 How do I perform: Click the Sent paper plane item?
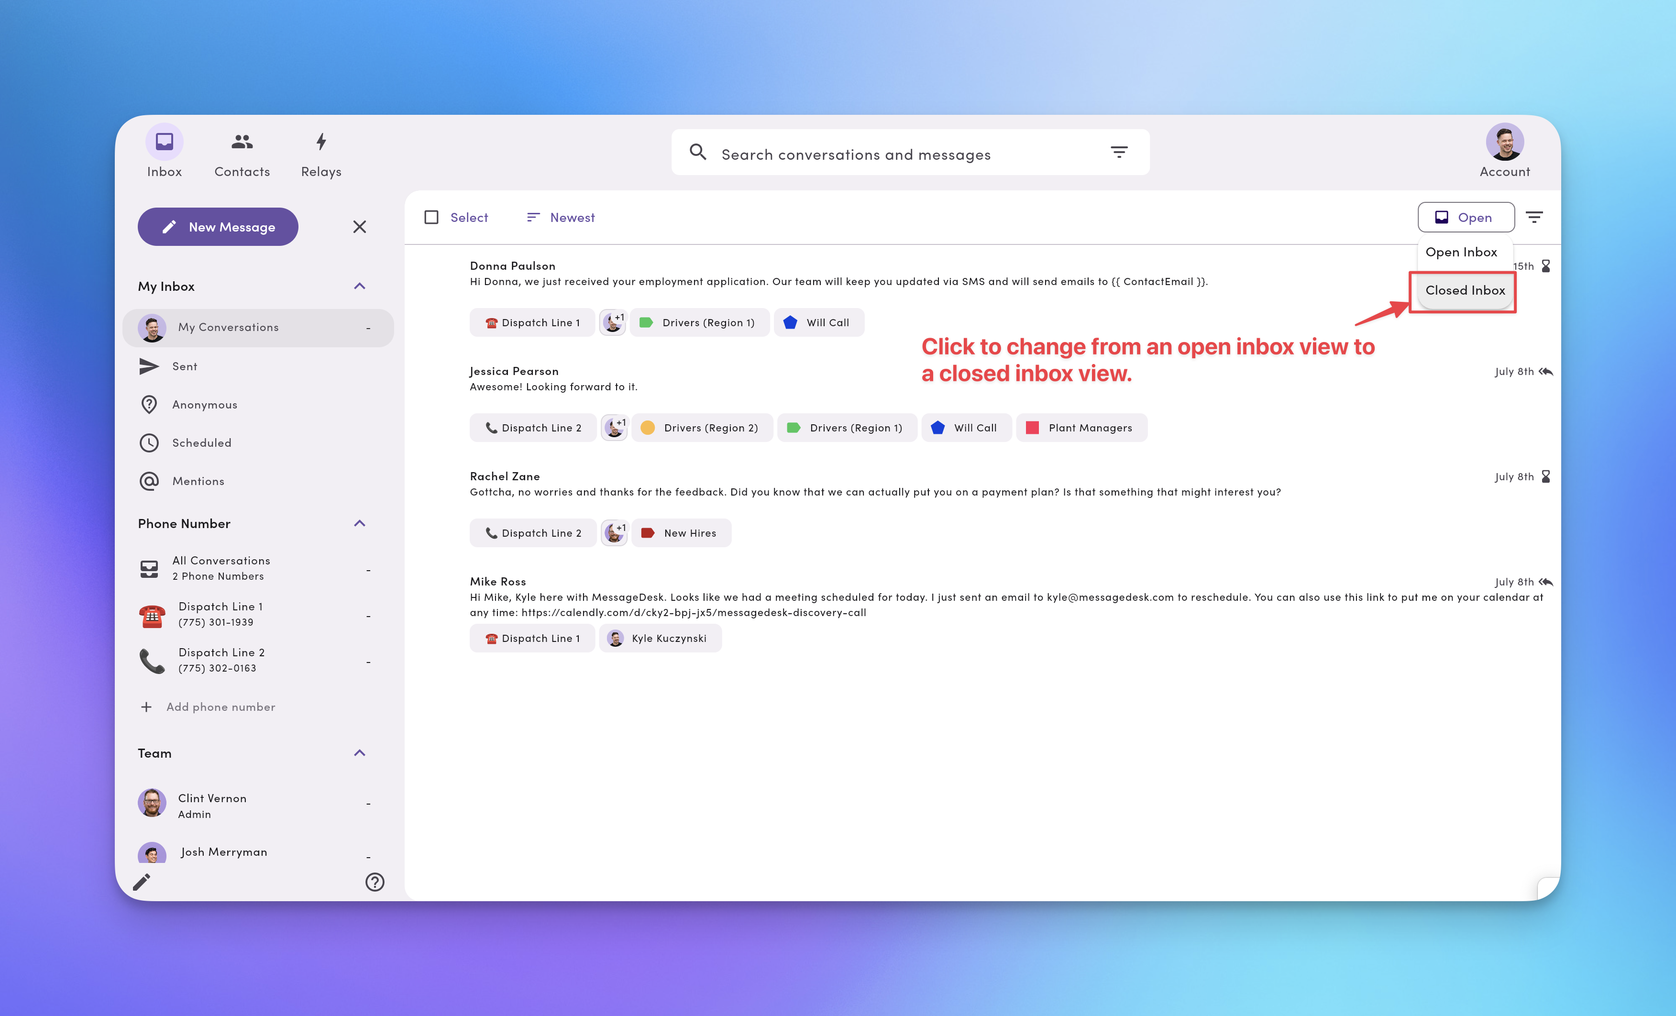pyautogui.click(x=184, y=366)
